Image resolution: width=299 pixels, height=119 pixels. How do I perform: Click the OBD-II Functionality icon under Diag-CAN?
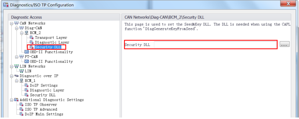coord(27,52)
